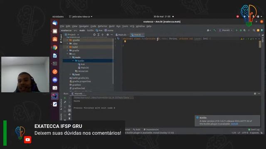Click the UTF-8 encoding in status bar

coord(245,133)
